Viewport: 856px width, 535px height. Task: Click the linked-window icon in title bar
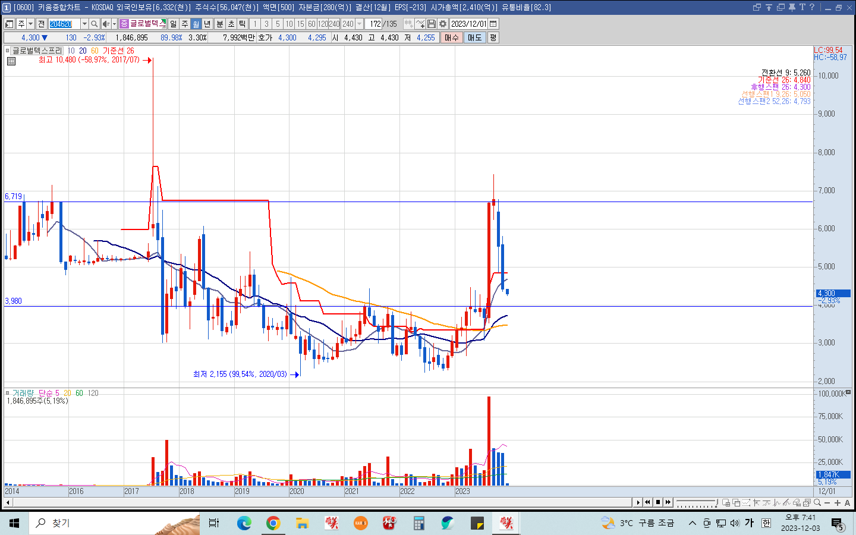757,7
